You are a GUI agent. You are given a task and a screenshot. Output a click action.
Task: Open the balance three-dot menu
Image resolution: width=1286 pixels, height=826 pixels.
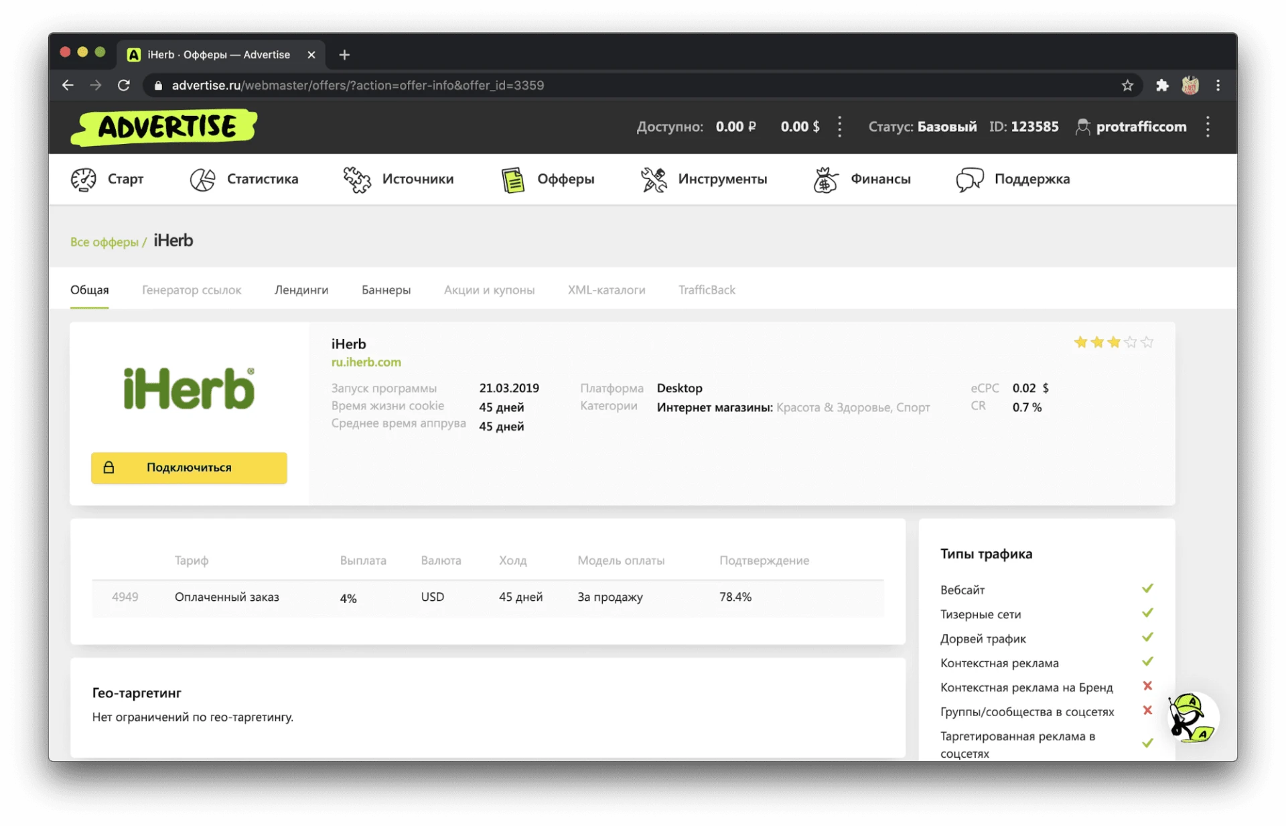(x=840, y=127)
